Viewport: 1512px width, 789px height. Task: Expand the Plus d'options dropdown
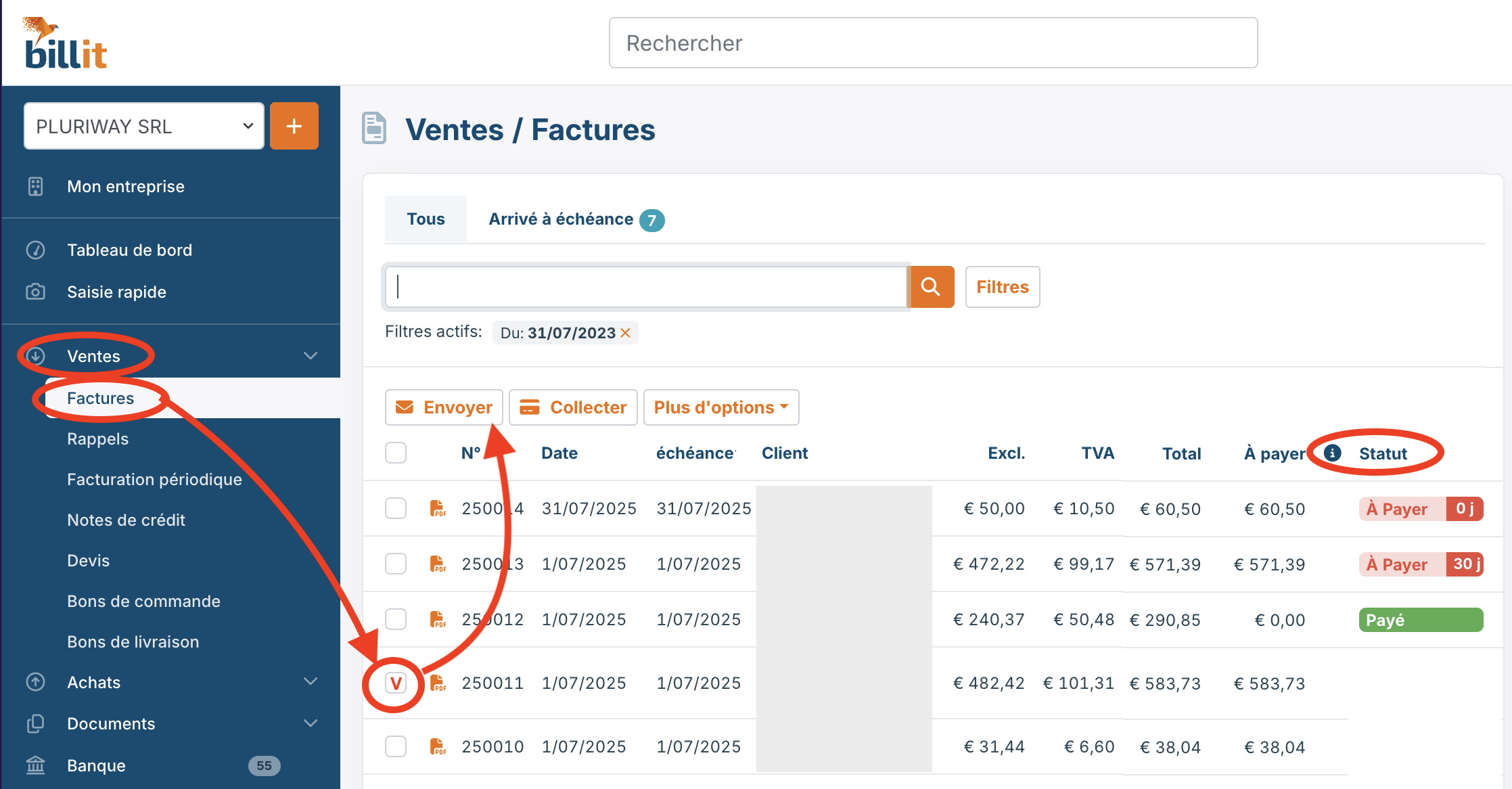pyautogui.click(x=720, y=407)
